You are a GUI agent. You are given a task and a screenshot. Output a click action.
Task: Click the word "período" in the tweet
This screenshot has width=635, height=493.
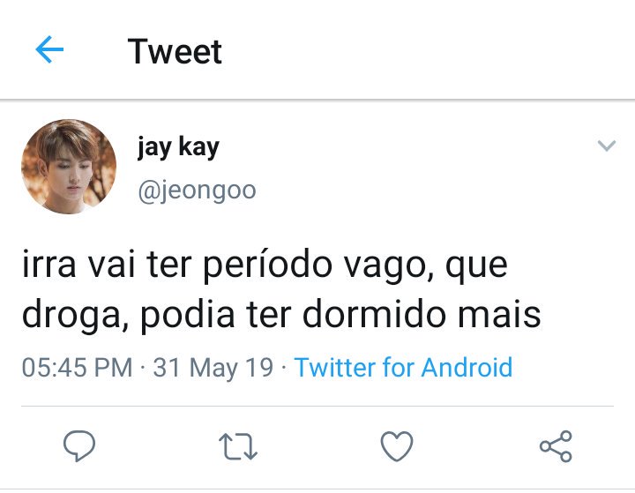coord(268,265)
